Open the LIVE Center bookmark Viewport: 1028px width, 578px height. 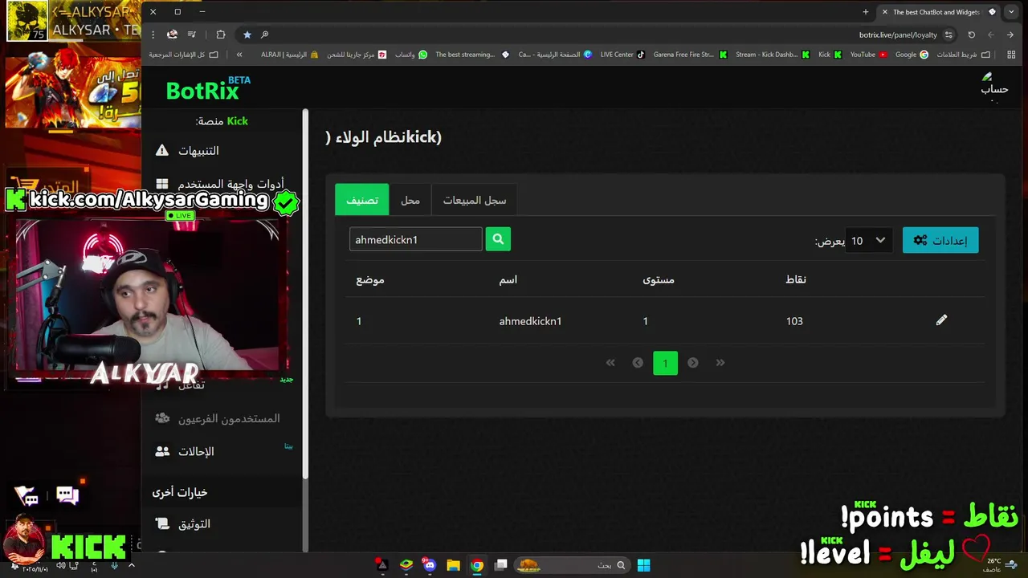point(622,55)
